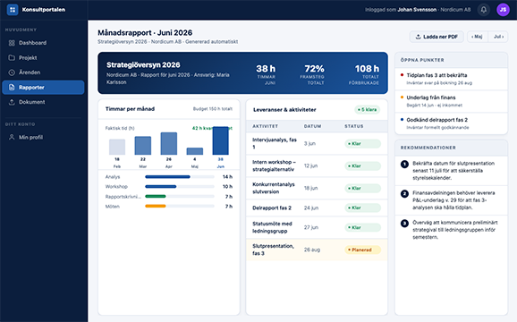This screenshot has width=517, height=322.
Task: Click the Dashboard grid icon in sidebar
Action: (x=12, y=43)
